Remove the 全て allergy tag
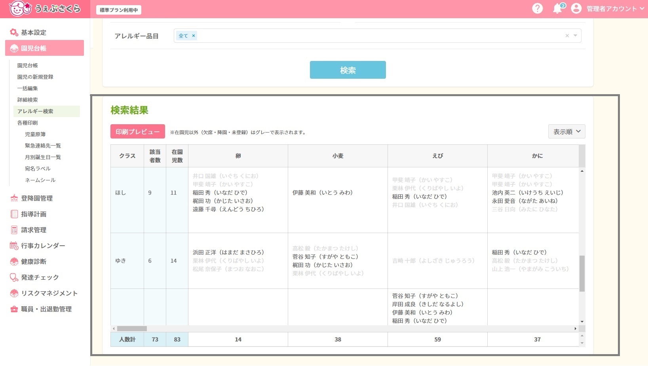Screen dimensions: 648x366 (194, 36)
